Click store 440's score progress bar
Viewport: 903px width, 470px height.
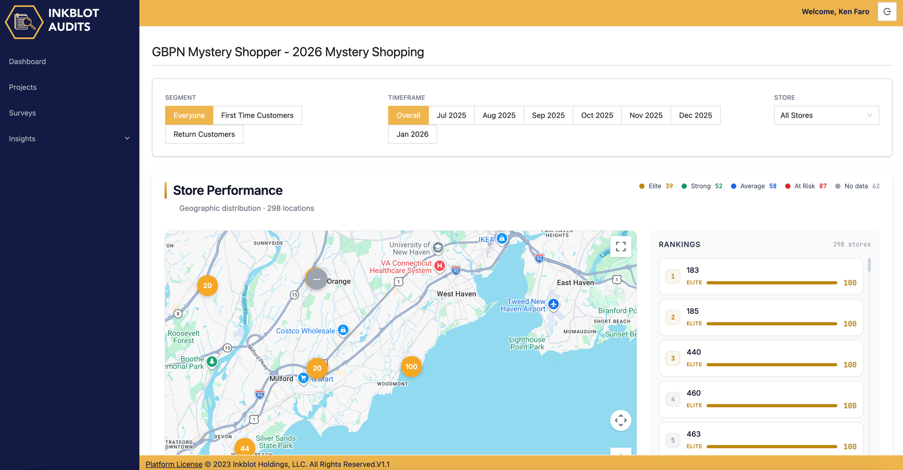click(x=771, y=364)
